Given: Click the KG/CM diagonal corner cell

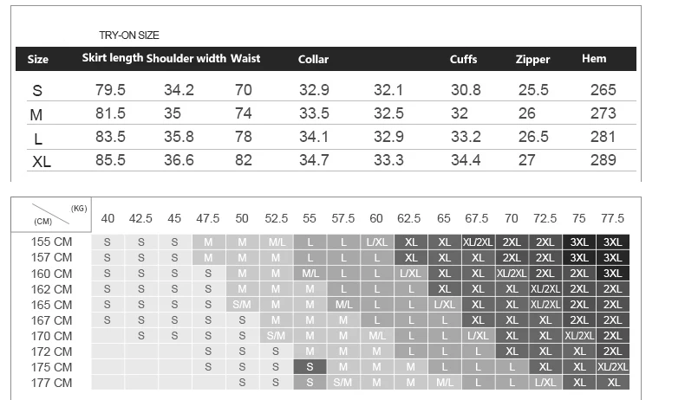Looking at the screenshot, I should 51,215.
